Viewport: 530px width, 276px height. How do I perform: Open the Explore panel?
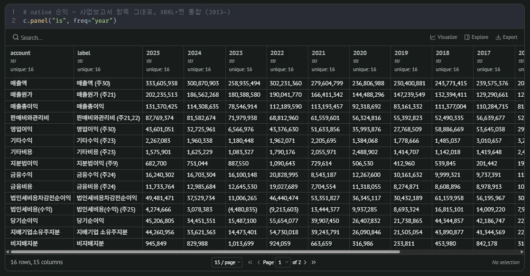pyautogui.click(x=476, y=37)
